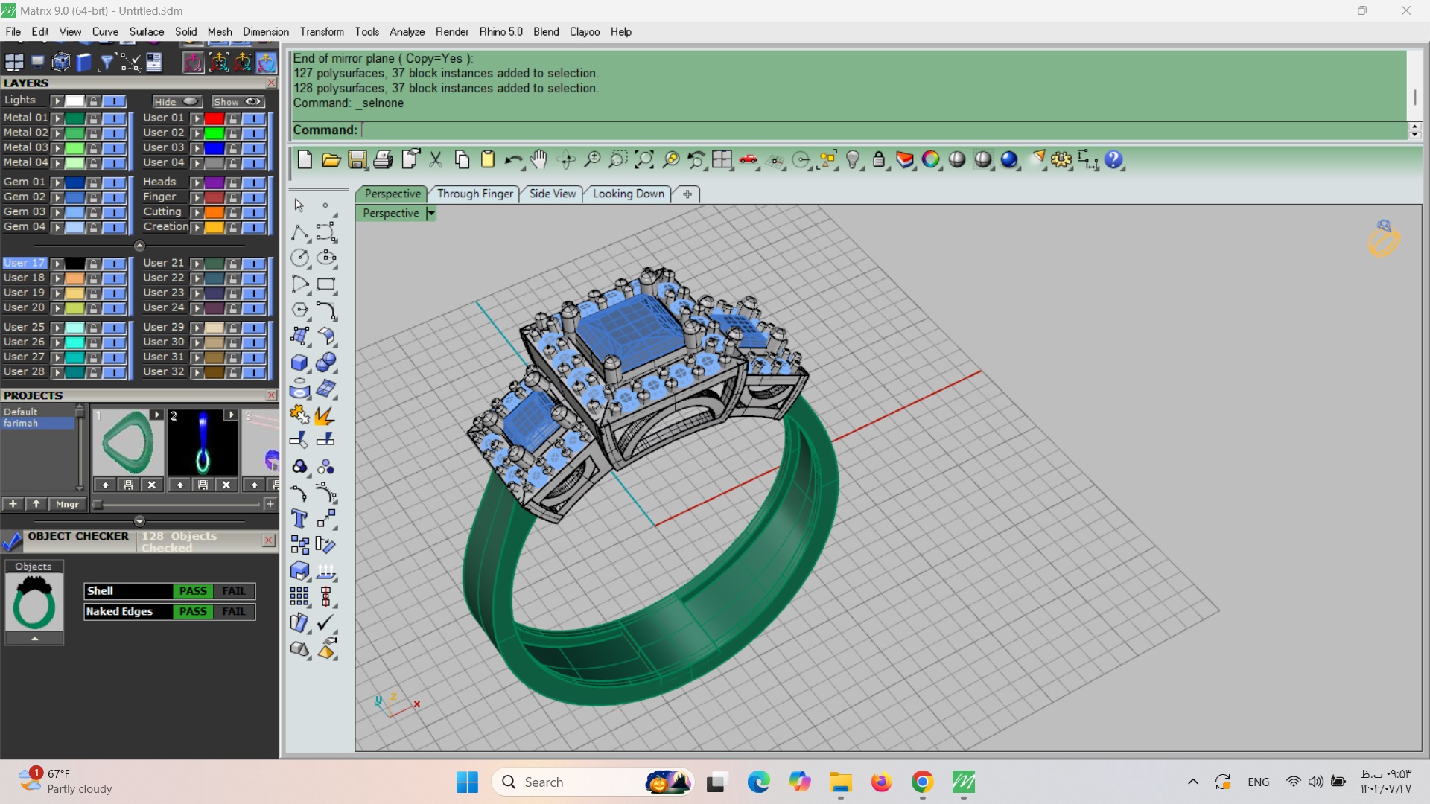Click the selection filter funnel icon
Image resolution: width=1430 pixels, height=804 pixels.
click(107, 63)
